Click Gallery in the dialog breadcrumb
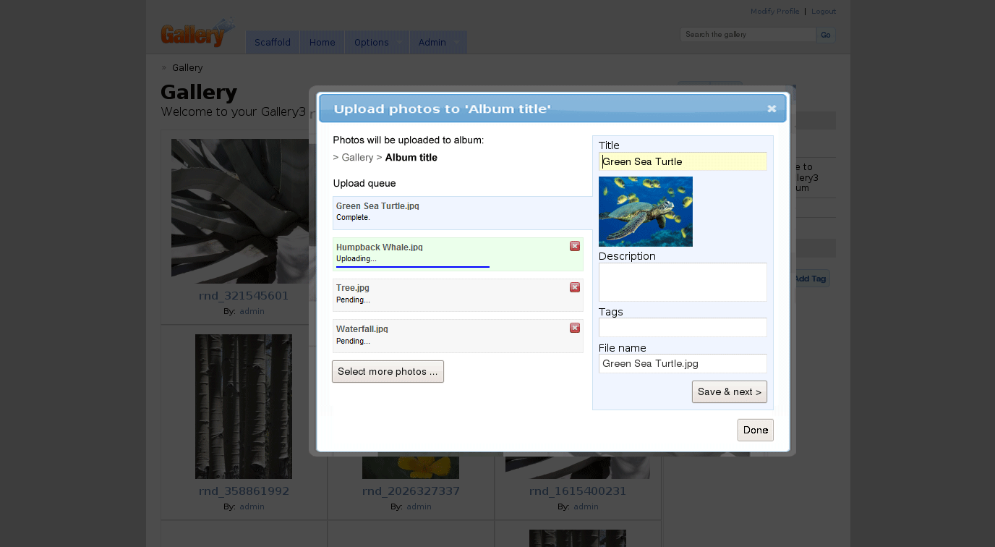 357,158
